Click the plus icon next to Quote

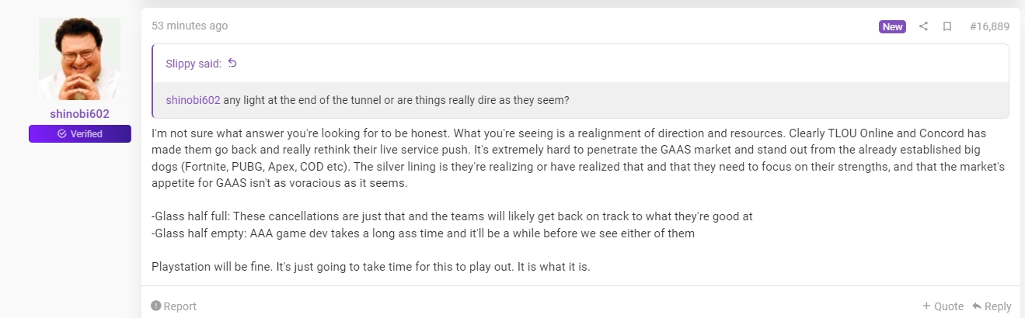pos(926,306)
